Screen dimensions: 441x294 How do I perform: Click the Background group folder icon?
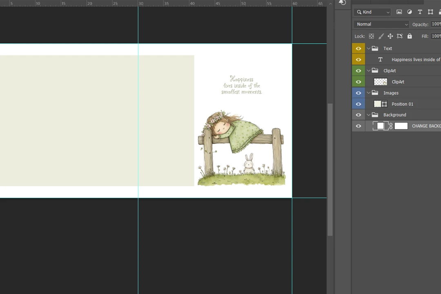click(375, 115)
